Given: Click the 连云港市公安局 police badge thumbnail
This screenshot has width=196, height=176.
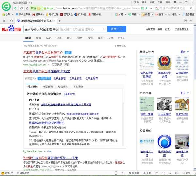Looking at the screenshot, I should (165, 63).
